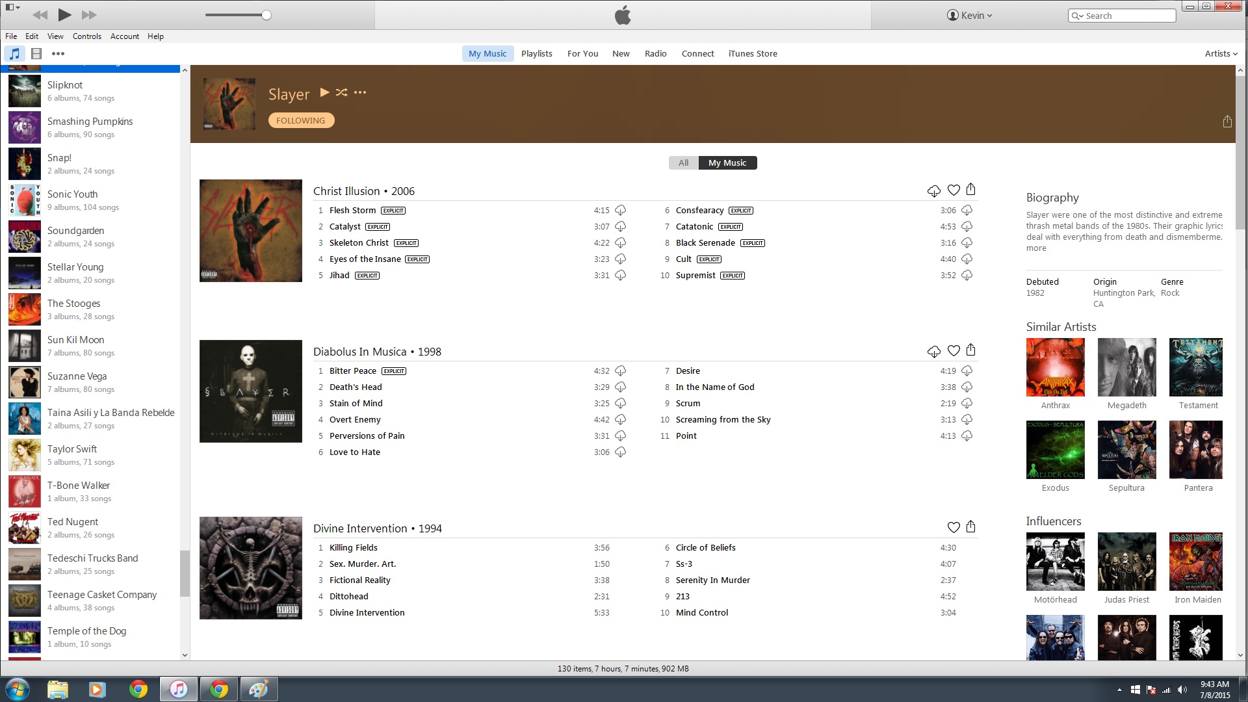Open the Slayer header more options ellipsis
The image size is (1248, 702).
360,93
